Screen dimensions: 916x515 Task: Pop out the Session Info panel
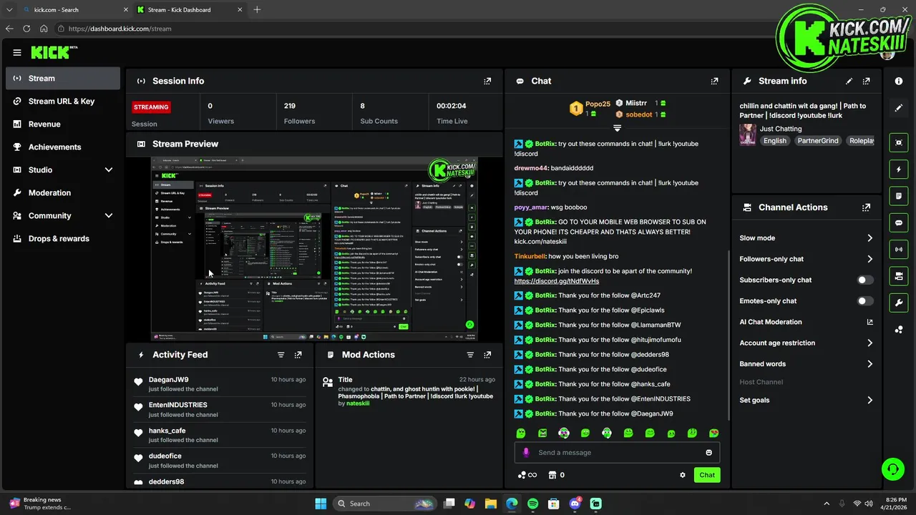pos(487,81)
